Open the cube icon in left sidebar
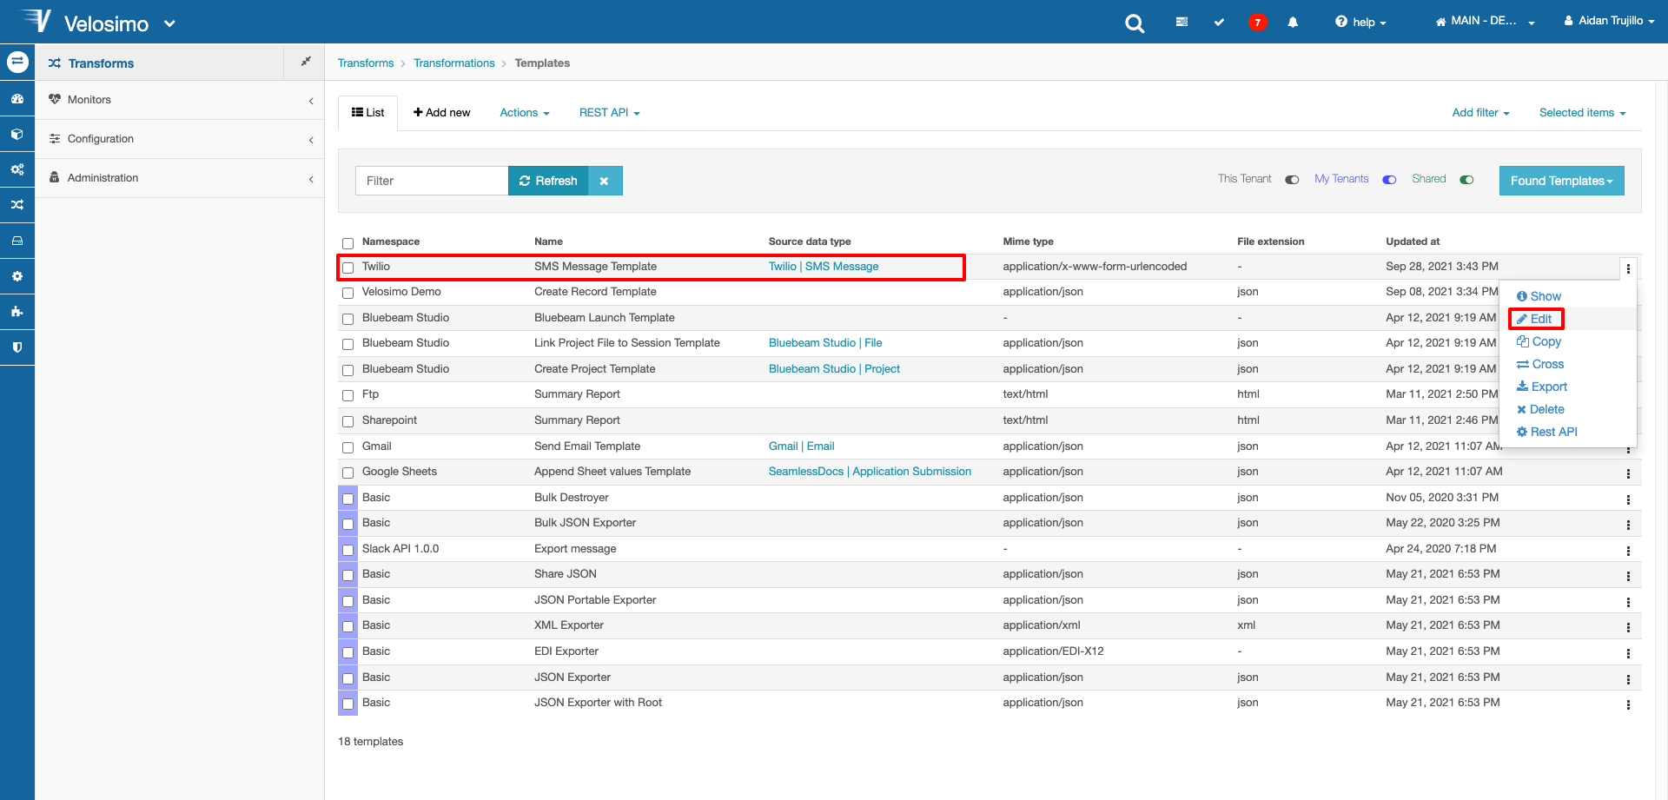Screen dimensions: 1668x800 coord(17,135)
